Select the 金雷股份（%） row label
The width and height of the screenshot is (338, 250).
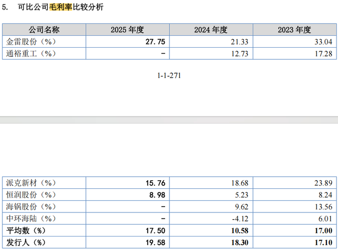click(31, 41)
